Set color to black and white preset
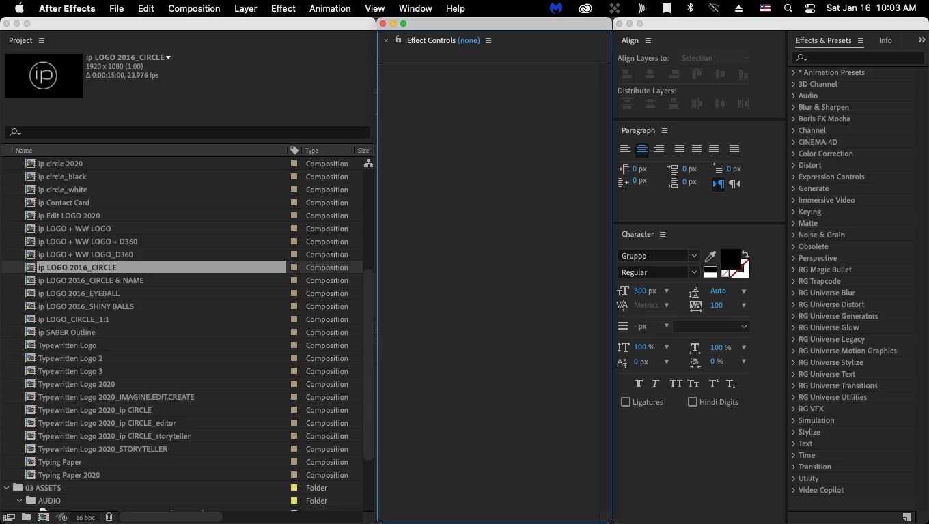 tap(710, 272)
